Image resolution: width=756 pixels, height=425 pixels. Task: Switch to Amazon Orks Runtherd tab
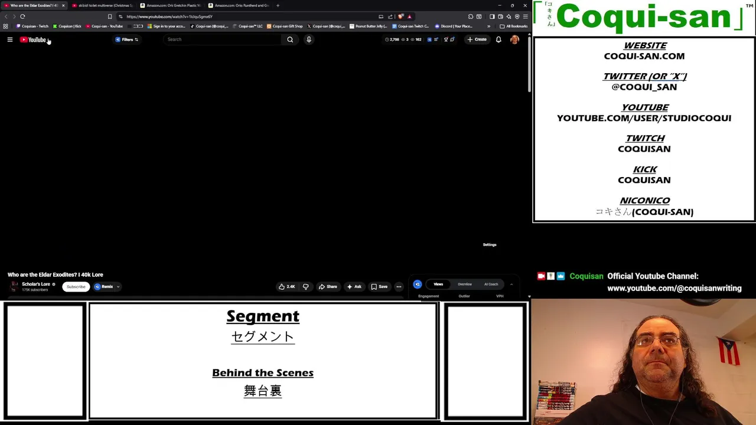click(239, 5)
